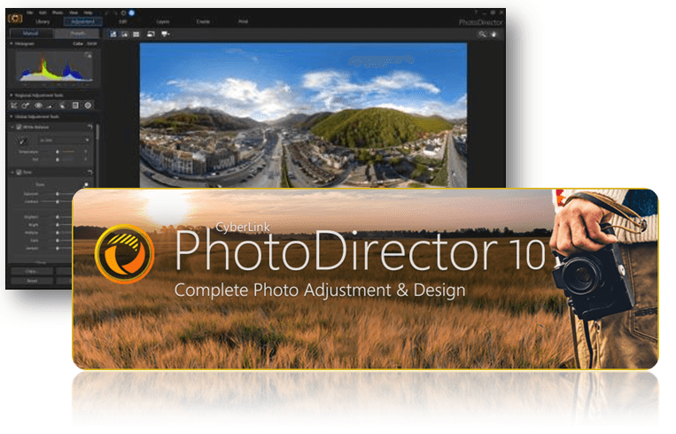Collapse the Regional Adjustment Tools section
Viewport: 676px width, 434px height.
pos(10,95)
